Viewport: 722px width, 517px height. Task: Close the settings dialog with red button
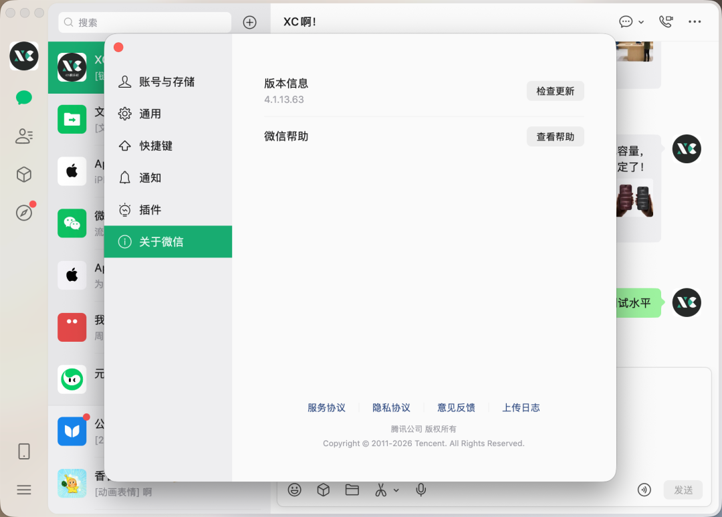118,47
